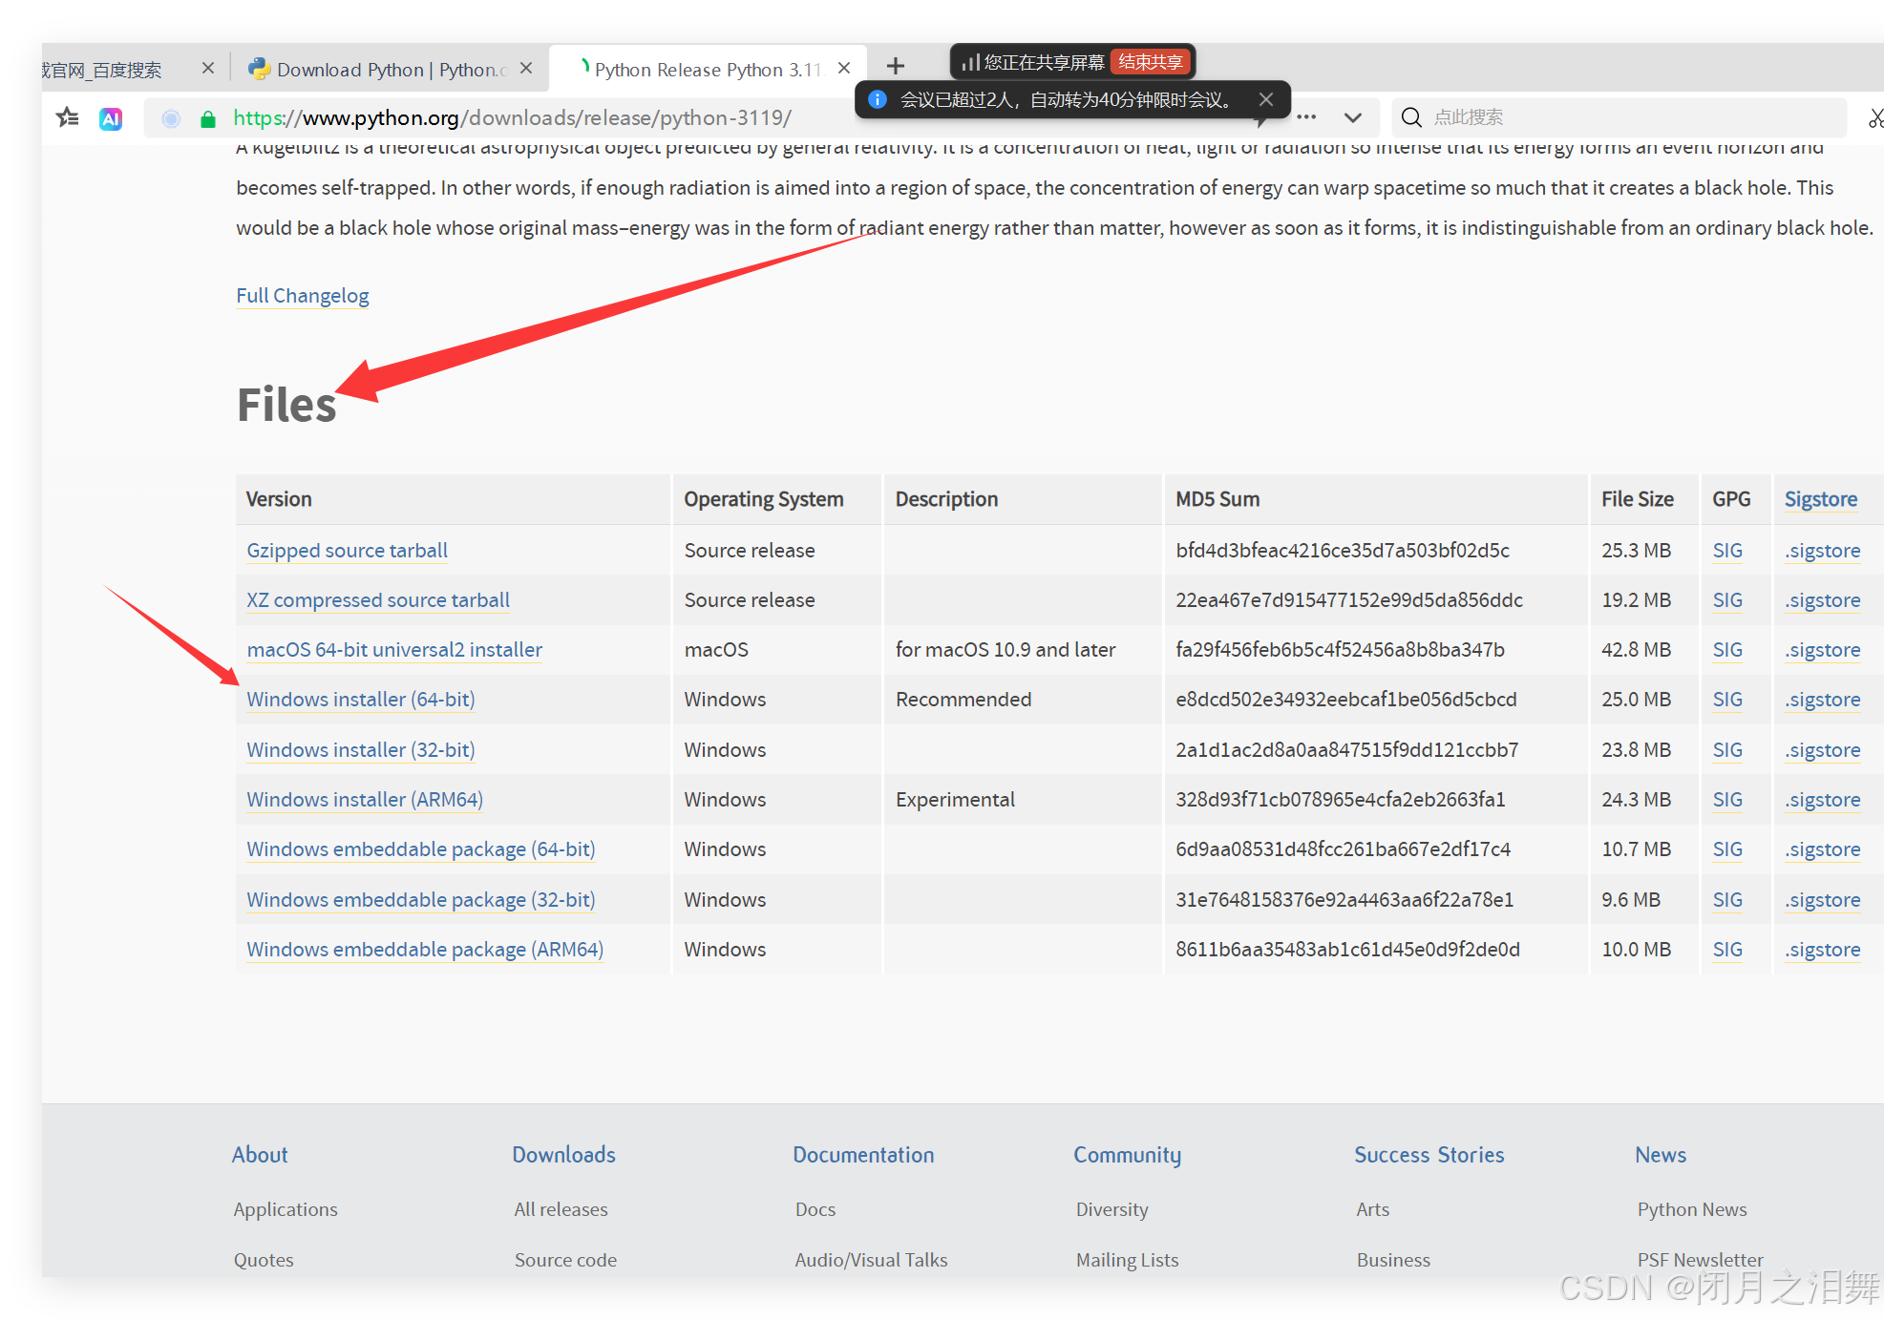Click the favorites star icon
This screenshot has height=1320, width=1884.
[x=68, y=117]
